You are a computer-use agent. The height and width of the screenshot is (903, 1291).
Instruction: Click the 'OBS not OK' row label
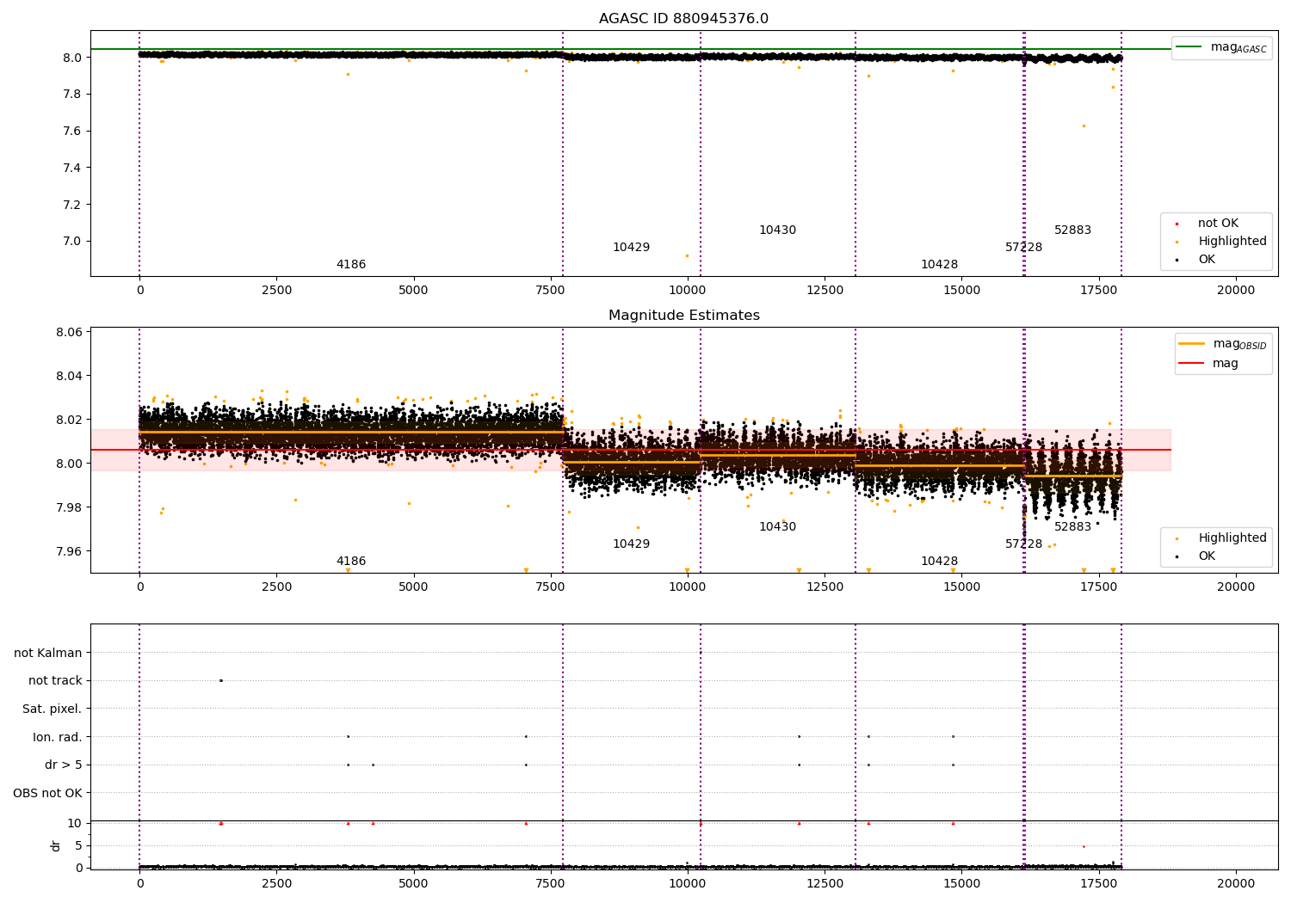47,794
